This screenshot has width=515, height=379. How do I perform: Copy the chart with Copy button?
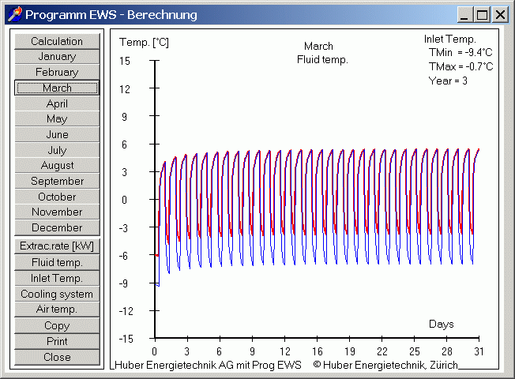pyautogui.click(x=57, y=325)
